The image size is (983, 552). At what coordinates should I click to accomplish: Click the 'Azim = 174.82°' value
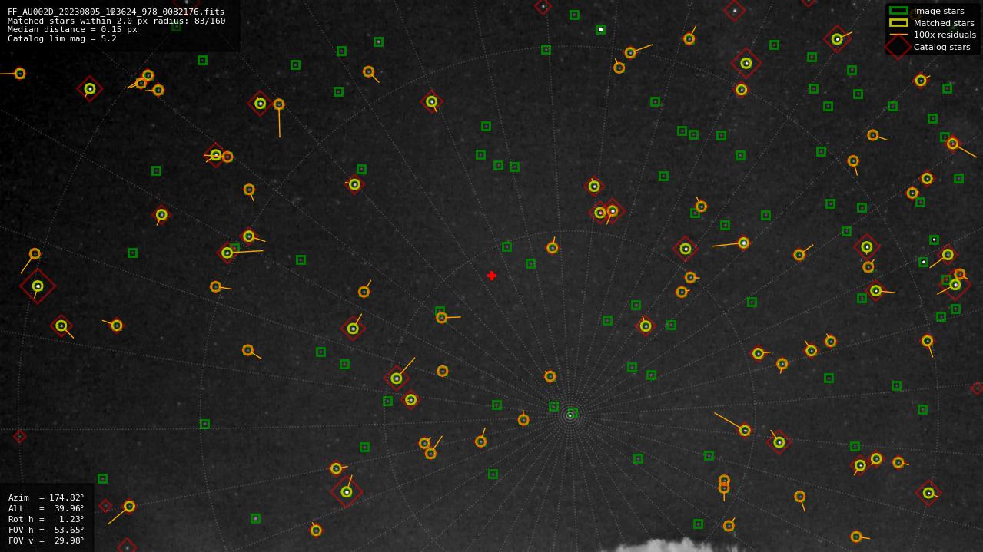pyautogui.click(x=46, y=497)
